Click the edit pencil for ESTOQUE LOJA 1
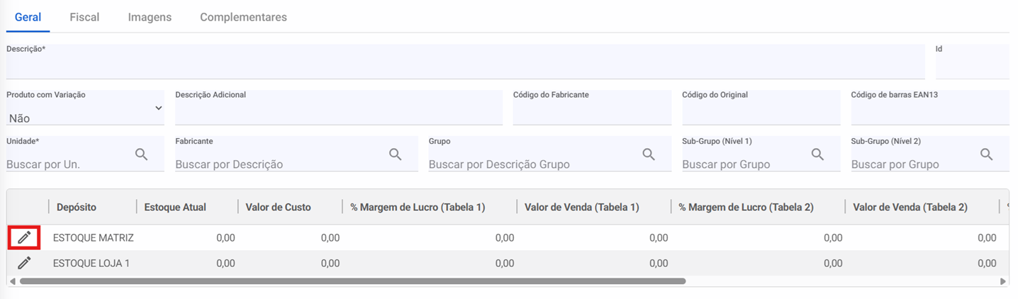The height and width of the screenshot is (299, 1018). [25, 263]
